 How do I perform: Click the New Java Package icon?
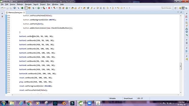coord(63,8)
